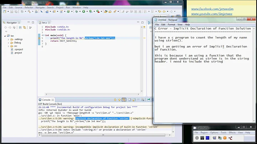Switch to the len.c editor tab
The height and width of the screenshot is (144, 257).
pos(44,22)
